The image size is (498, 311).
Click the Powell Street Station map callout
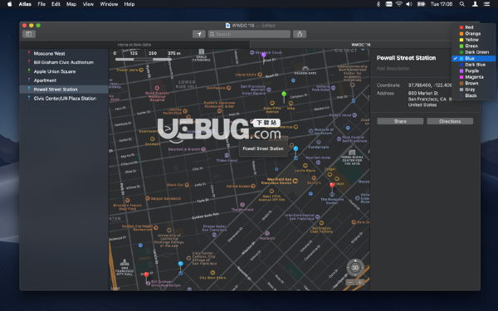pos(263,148)
